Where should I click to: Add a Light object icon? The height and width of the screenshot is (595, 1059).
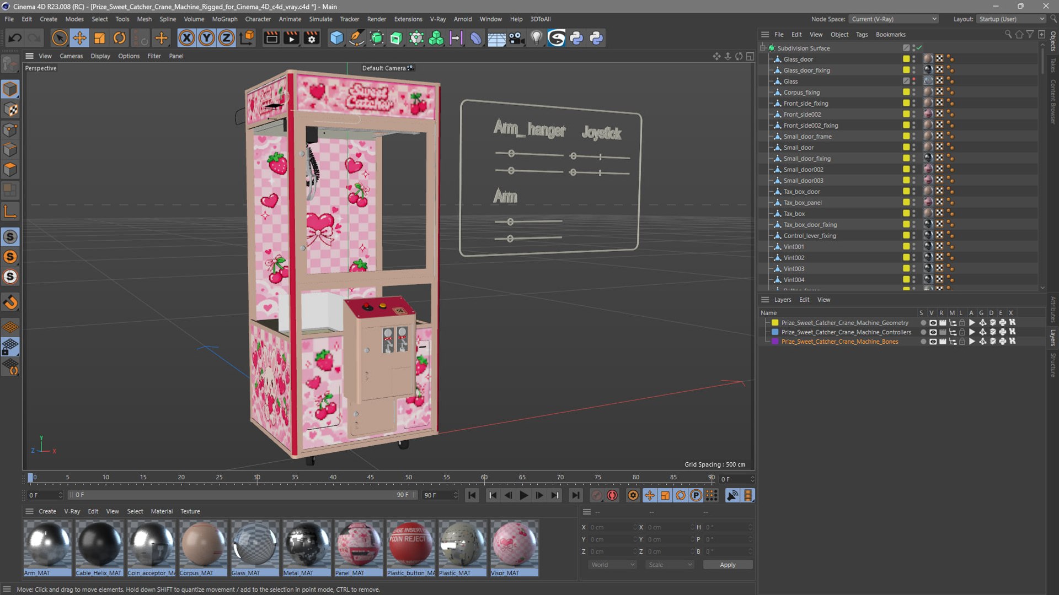pyautogui.click(x=536, y=38)
